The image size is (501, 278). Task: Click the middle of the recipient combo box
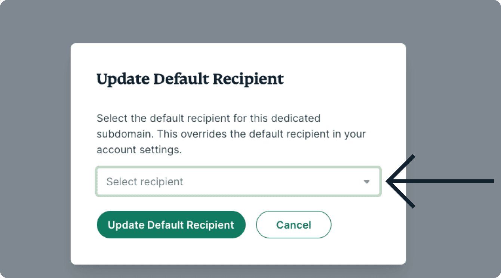tap(238, 182)
